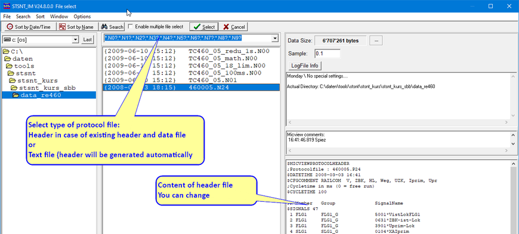This screenshot has width=519, height=234.
Task: Click the file filter pattern field
Action: [187, 38]
